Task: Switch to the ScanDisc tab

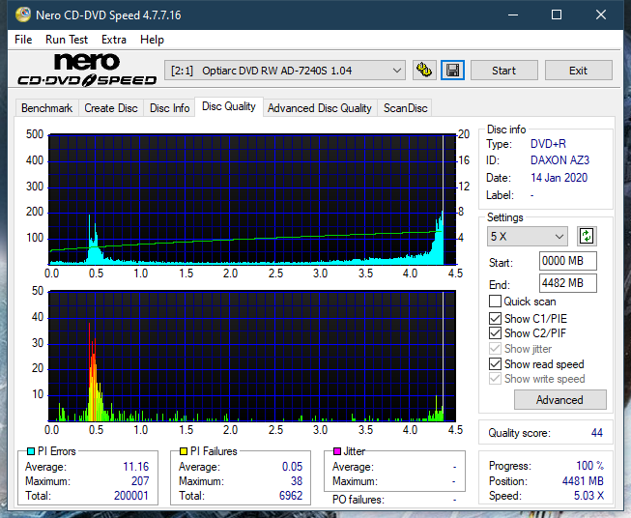Action: tap(405, 108)
